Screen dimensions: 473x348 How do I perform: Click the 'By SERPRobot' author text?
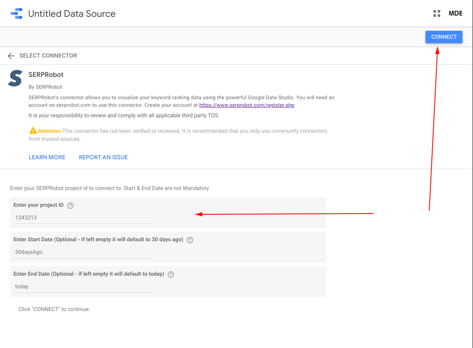point(45,87)
